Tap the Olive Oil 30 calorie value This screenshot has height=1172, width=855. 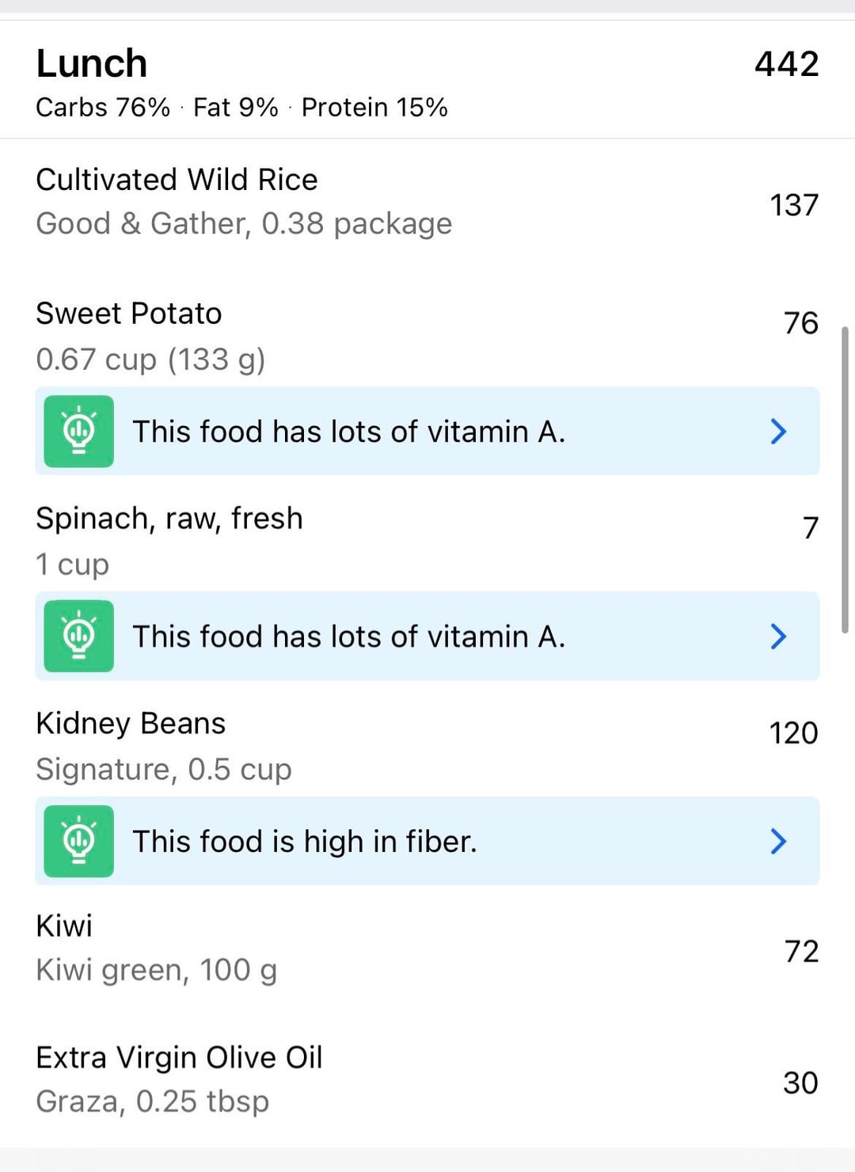tap(800, 1083)
